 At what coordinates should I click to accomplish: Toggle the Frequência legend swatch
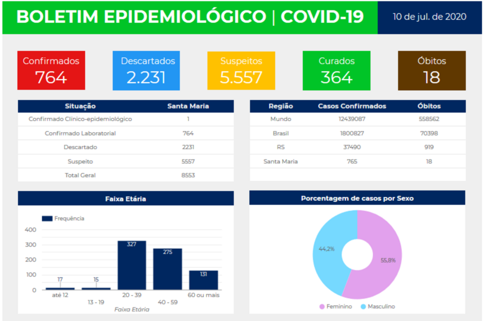(x=47, y=219)
